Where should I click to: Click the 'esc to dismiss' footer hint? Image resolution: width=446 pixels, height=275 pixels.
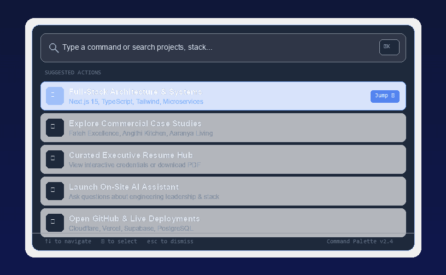tap(170, 242)
